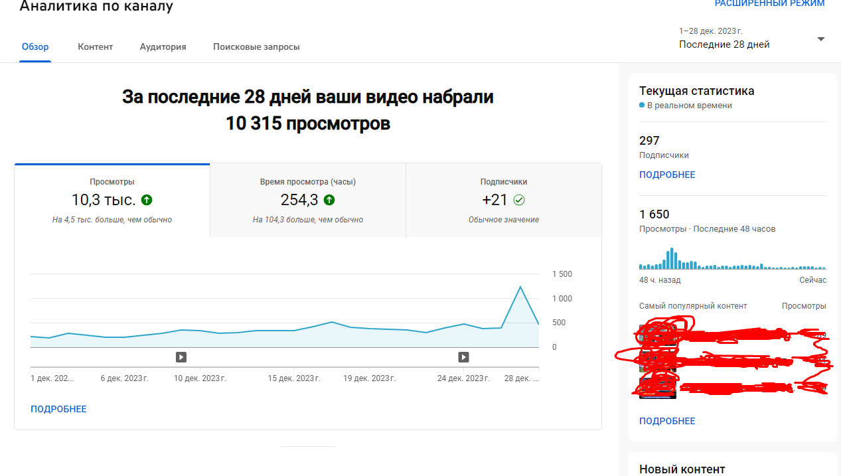Viewport: 841px width, 476px height.
Task: Click '48 ч. назад' chart label
Action: pos(660,280)
